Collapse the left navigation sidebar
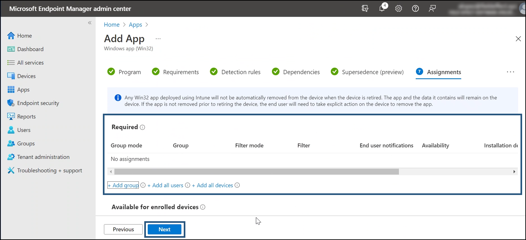The height and width of the screenshot is (240, 526). [90, 23]
